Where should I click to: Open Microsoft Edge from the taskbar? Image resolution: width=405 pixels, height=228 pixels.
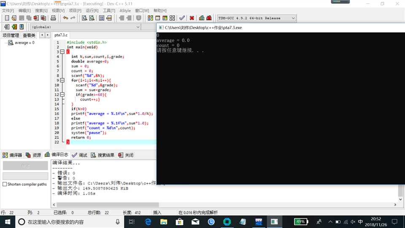tap(148, 222)
